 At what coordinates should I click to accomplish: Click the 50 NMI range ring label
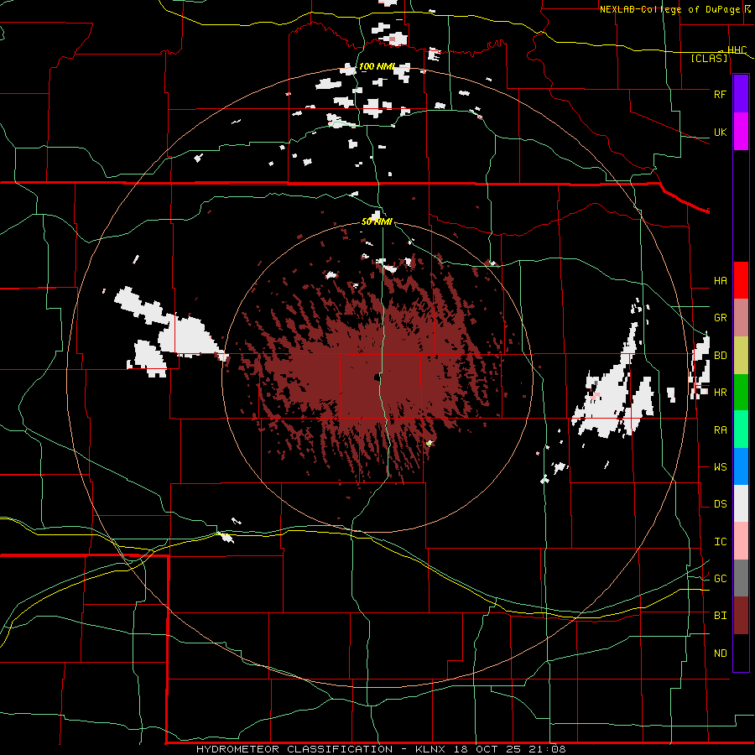click(377, 221)
